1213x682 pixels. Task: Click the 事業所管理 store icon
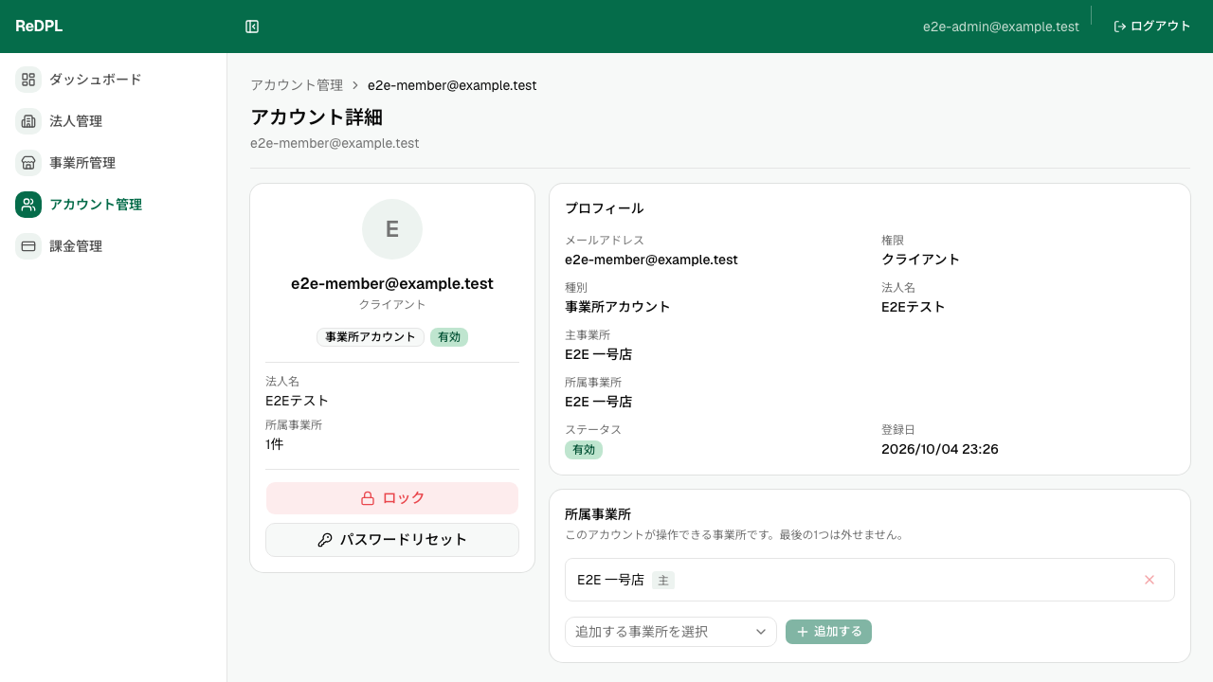pyautogui.click(x=28, y=163)
